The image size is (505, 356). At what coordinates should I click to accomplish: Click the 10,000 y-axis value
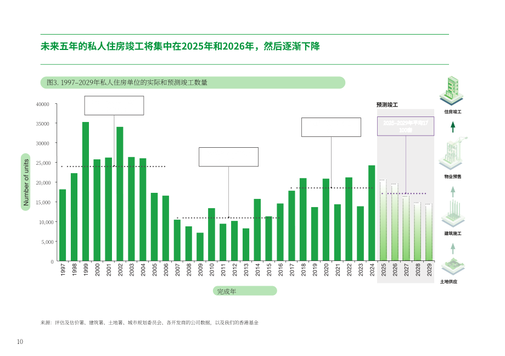[46, 222]
